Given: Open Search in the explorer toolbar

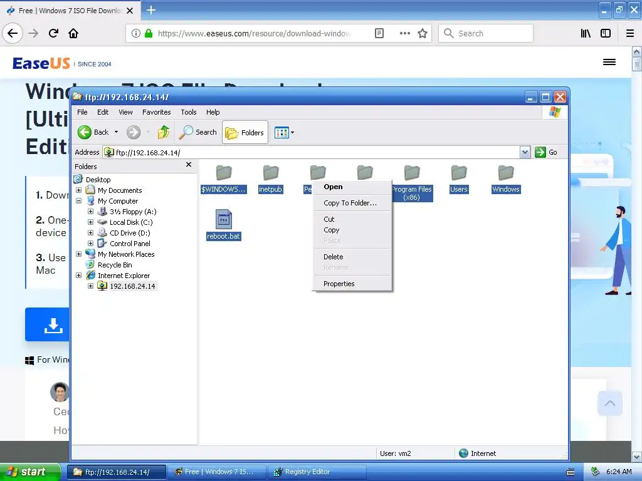Looking at the screenshot, I should point(198,132).
